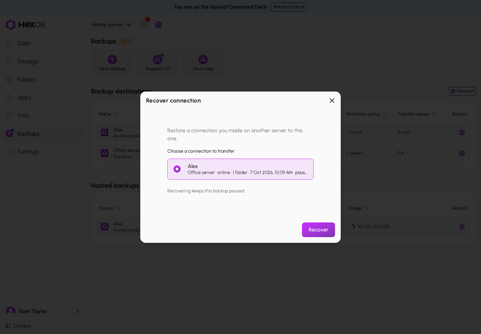Screen dimensions: 481x334
Task: Click the Office server destination icon
Action: 105,153
